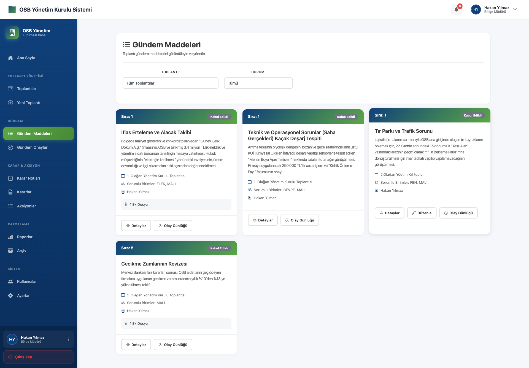Open the user menu chevron next to Hakan Yılmaz

pyautogui.click(x=515, y=9)
